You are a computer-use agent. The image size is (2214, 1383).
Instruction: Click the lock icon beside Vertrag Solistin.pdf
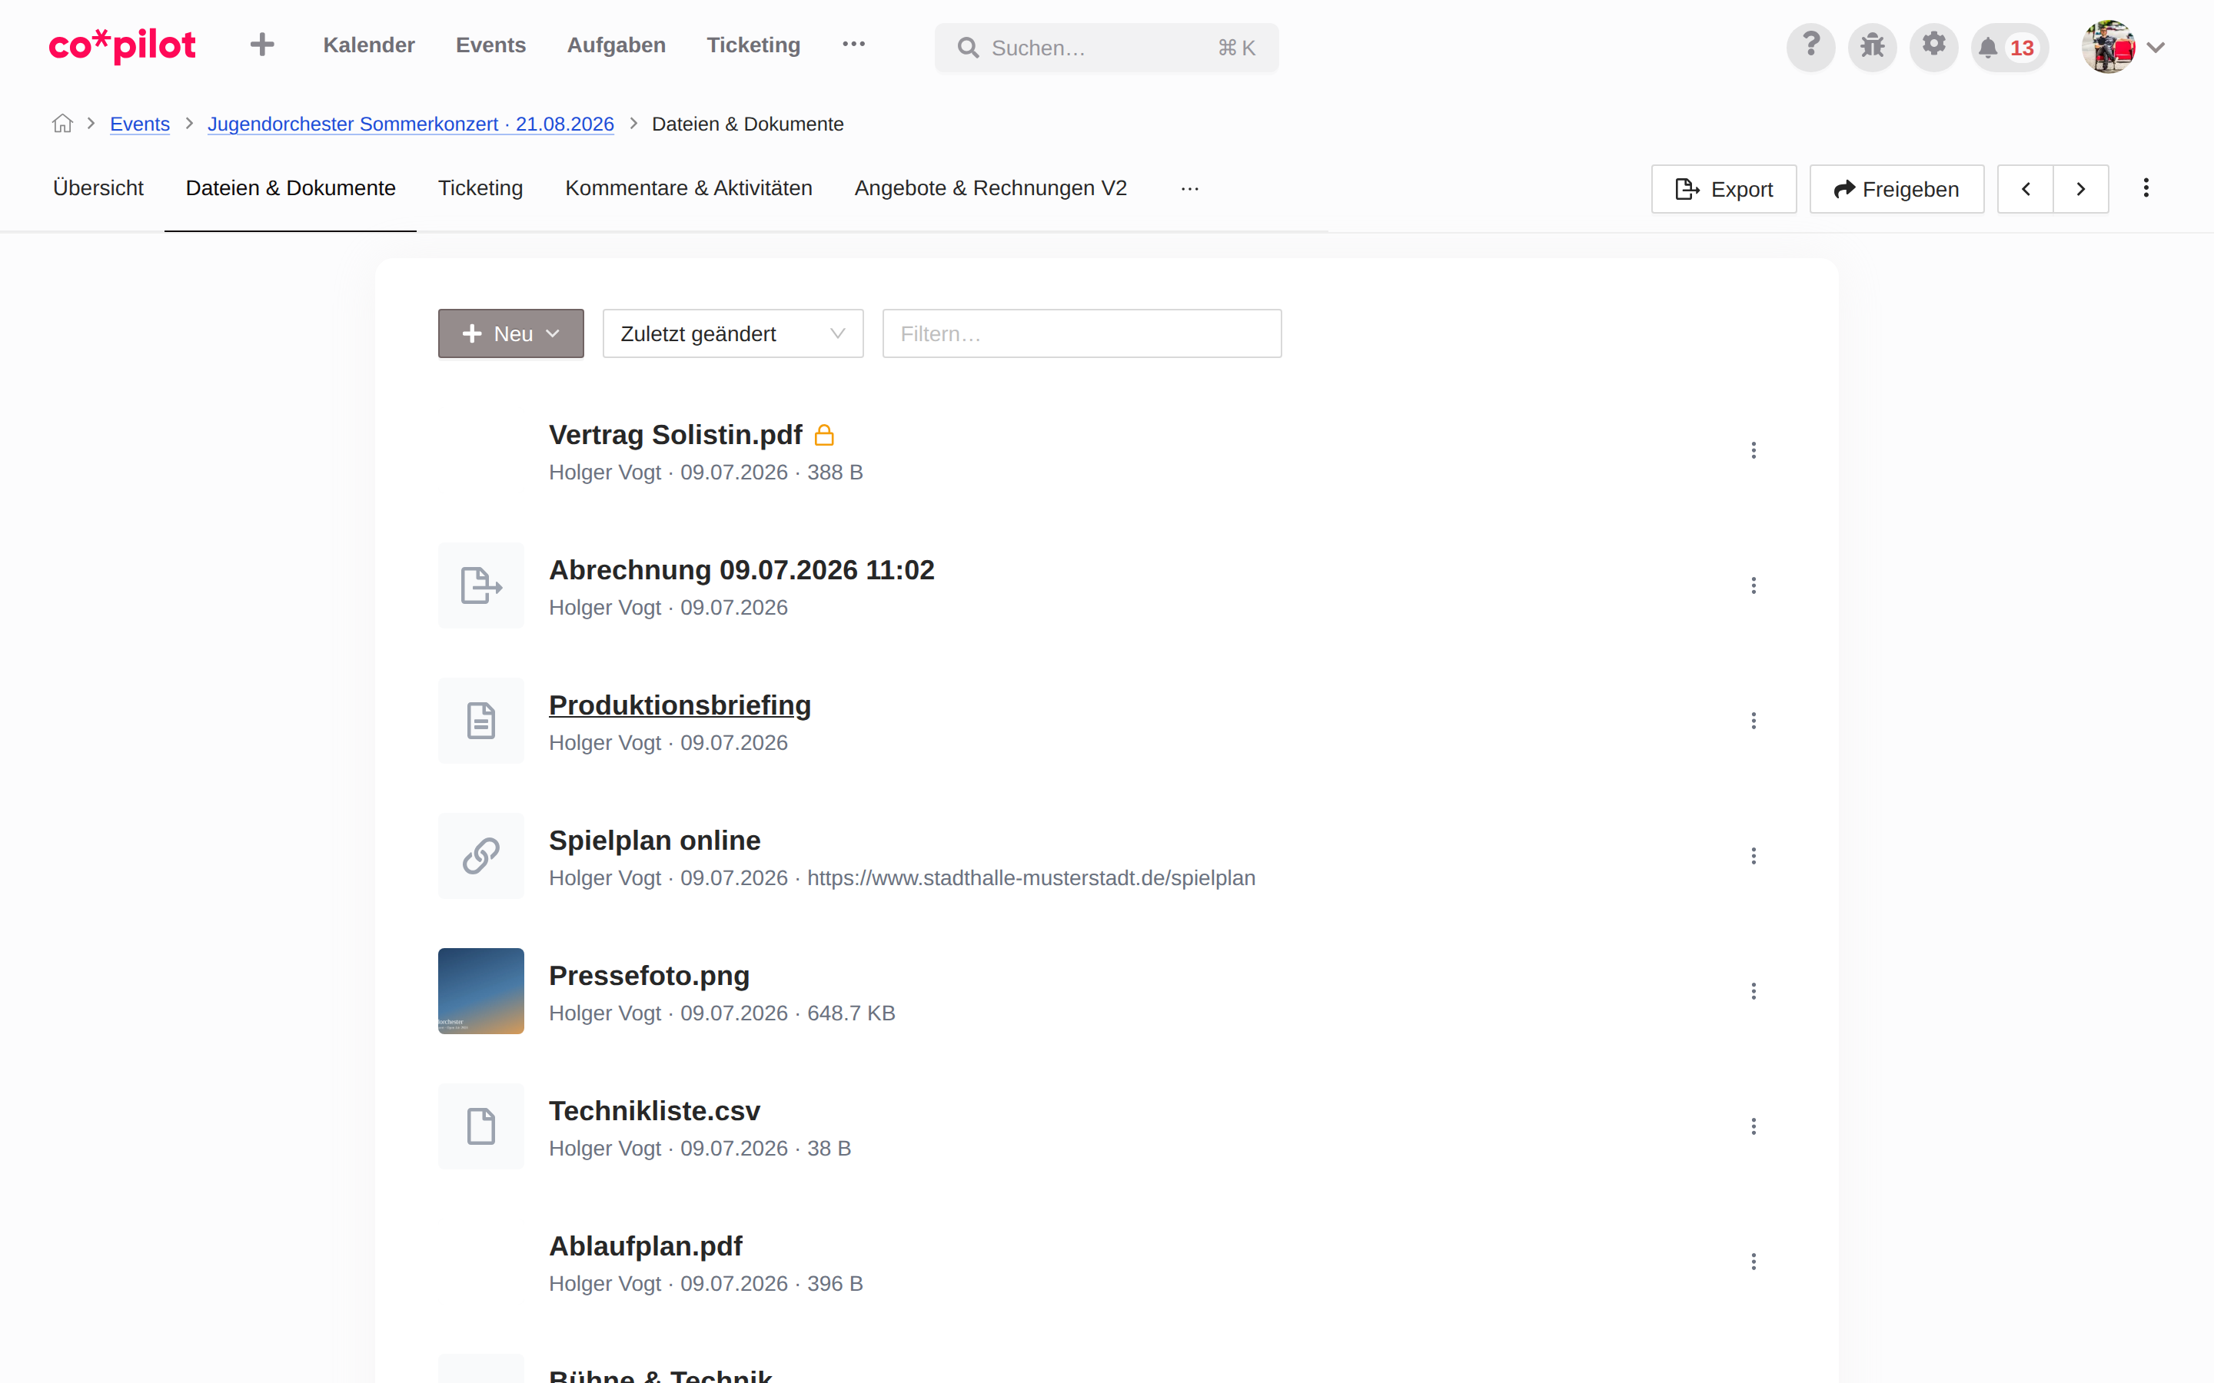point(823,436)
